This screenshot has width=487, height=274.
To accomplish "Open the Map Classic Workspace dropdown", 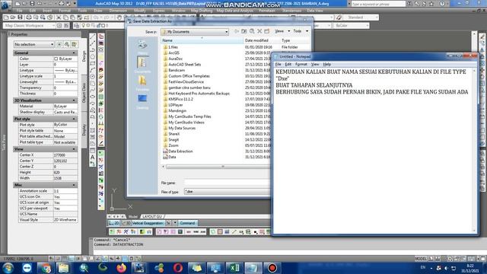I will coord(30,25).
